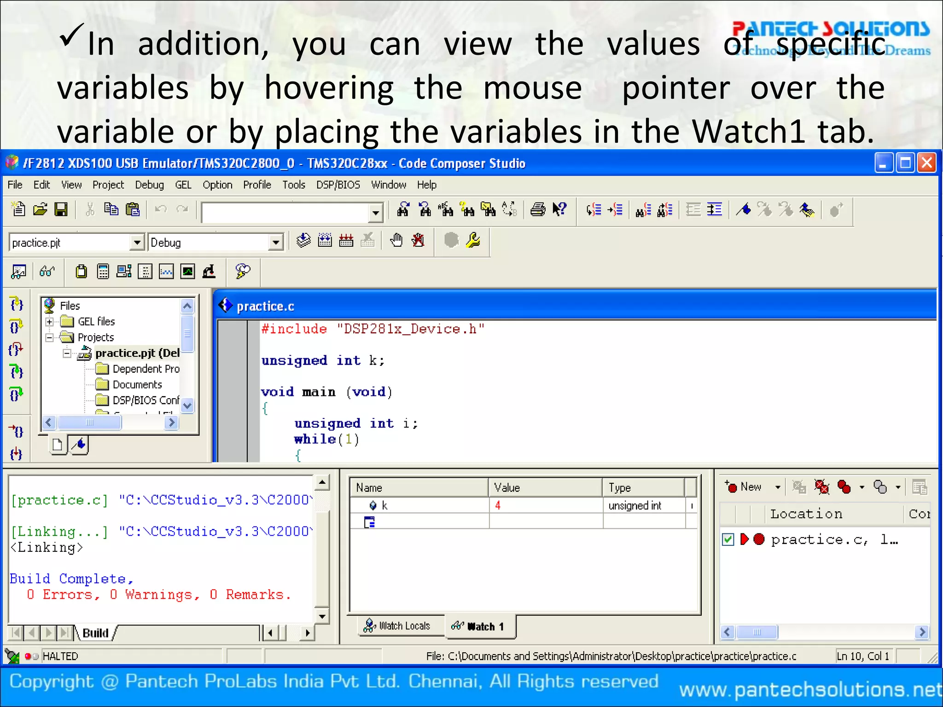The height and width of the screenshot is (707, 943).
Task: Select the DSP/BIOS Config folder
Action: tap(137, 400)
